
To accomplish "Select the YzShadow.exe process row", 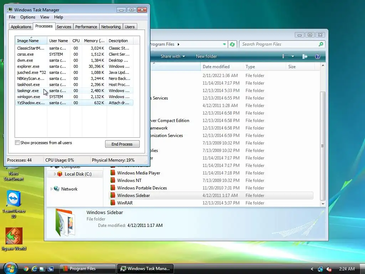I will pyautogui.click(x=74, y=103).
